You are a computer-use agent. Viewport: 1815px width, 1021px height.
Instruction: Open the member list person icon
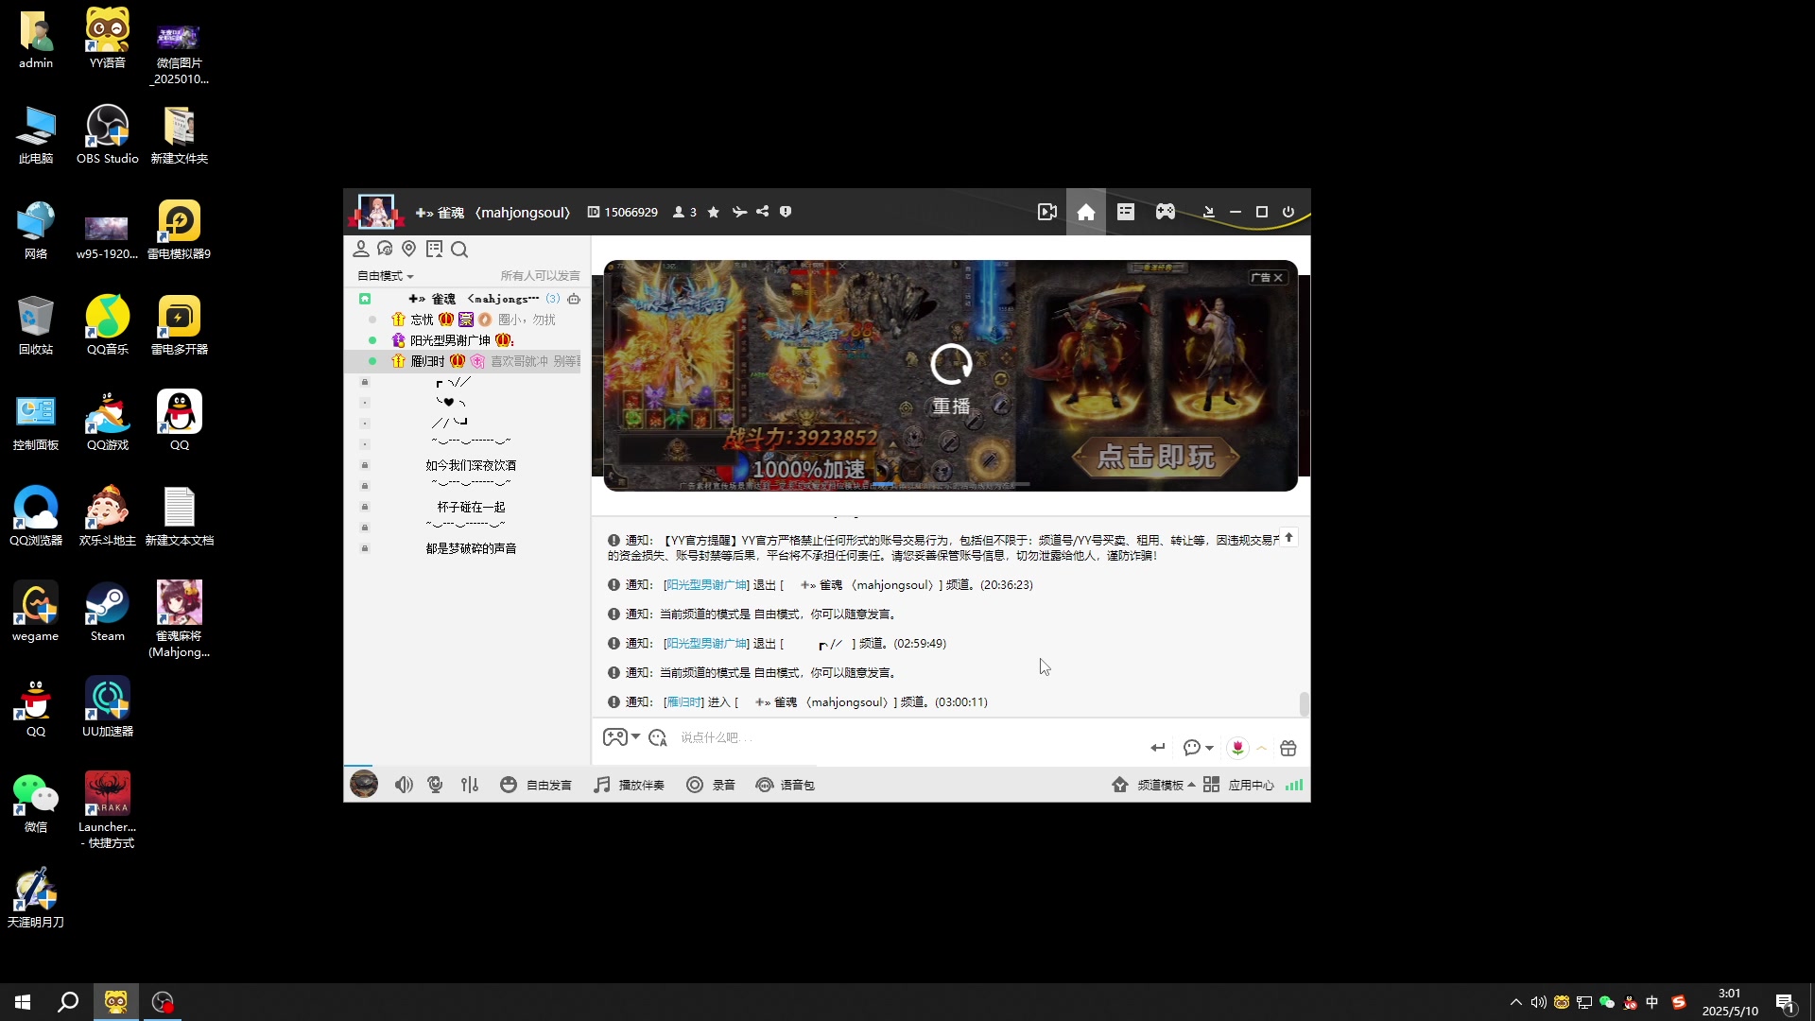360,249
